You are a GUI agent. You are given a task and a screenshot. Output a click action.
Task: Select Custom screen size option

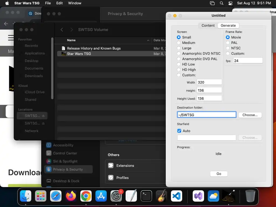(179, 75)
